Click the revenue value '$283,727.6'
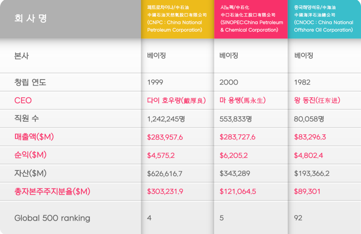The width and height of the screenshot is (361, 234). (x=237, y=137)
